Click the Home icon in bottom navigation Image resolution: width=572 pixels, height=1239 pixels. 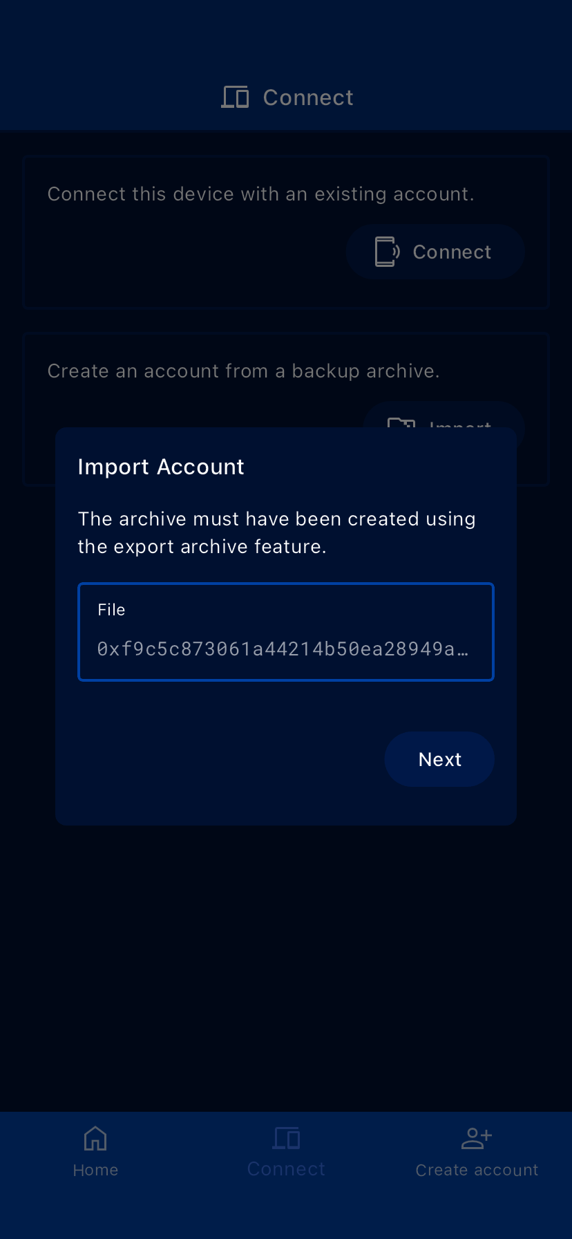tap(95, 1138)
